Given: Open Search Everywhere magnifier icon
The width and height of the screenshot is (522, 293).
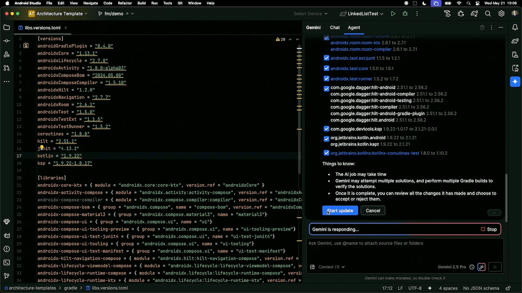Looking at the screenshot, I should [488, 13].
